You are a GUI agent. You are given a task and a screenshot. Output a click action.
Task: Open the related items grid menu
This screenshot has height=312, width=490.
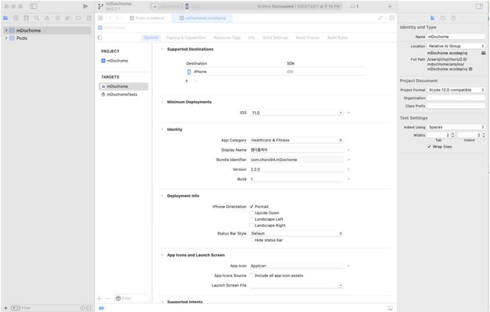[100, 18]
